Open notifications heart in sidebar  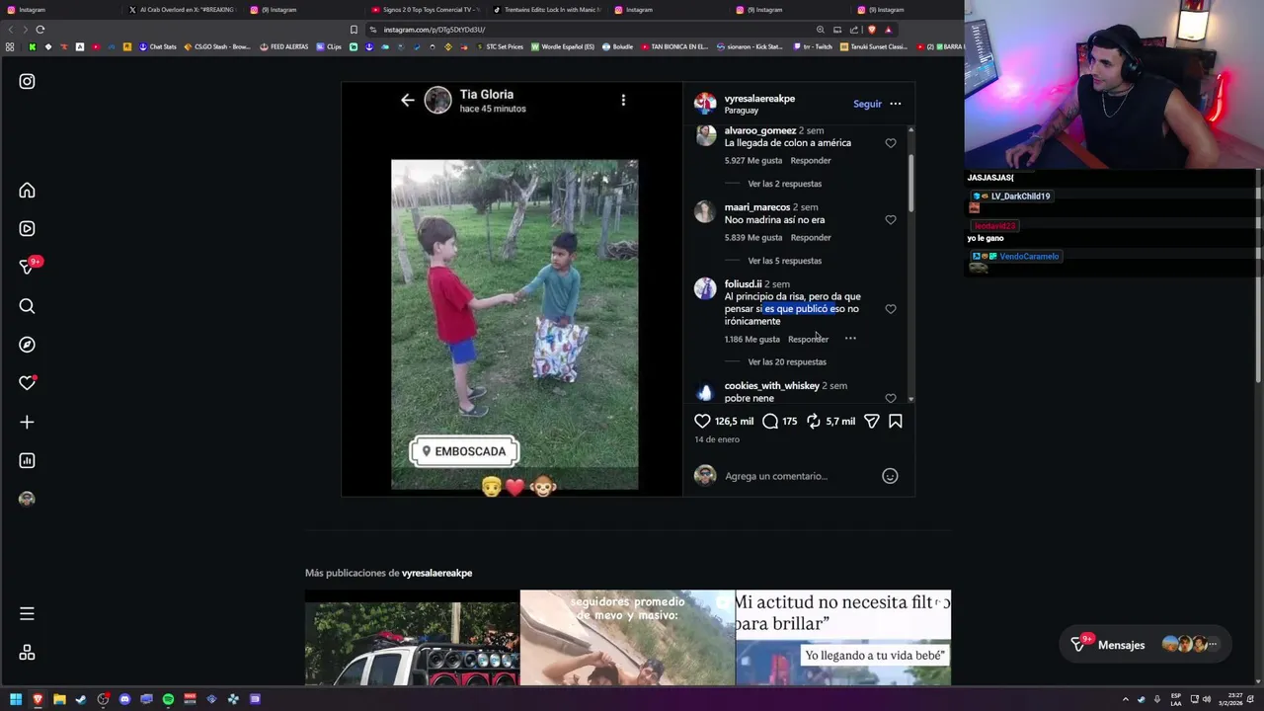tap(27, 383)
